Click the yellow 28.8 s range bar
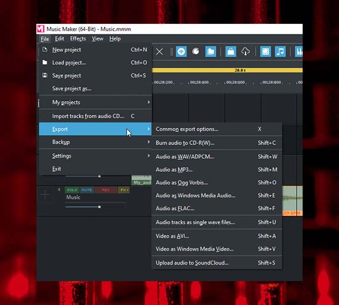The image size is (339, 305). click(x=227, y=70)
